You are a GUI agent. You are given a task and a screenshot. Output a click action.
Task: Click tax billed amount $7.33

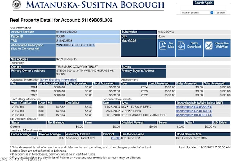(x=88, y=111)
